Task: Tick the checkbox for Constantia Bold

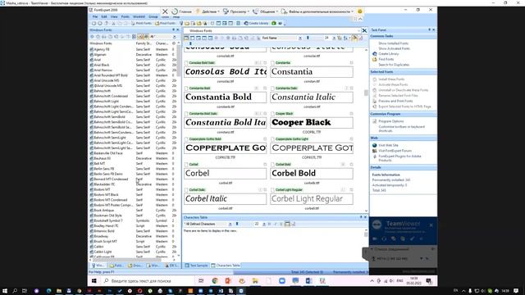Action: pyautogui.click(x=186, y=88)
